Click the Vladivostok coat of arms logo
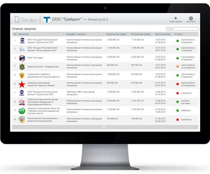210x174 pixels. click(x=22, y=67)
